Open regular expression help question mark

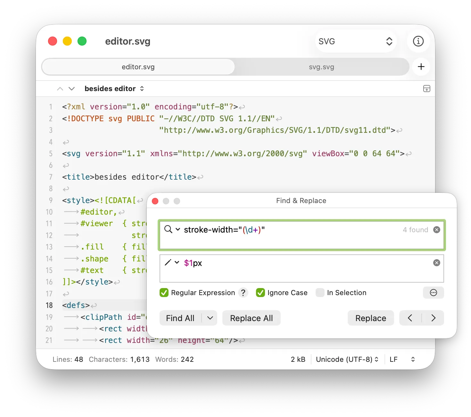tap(243, 293)
